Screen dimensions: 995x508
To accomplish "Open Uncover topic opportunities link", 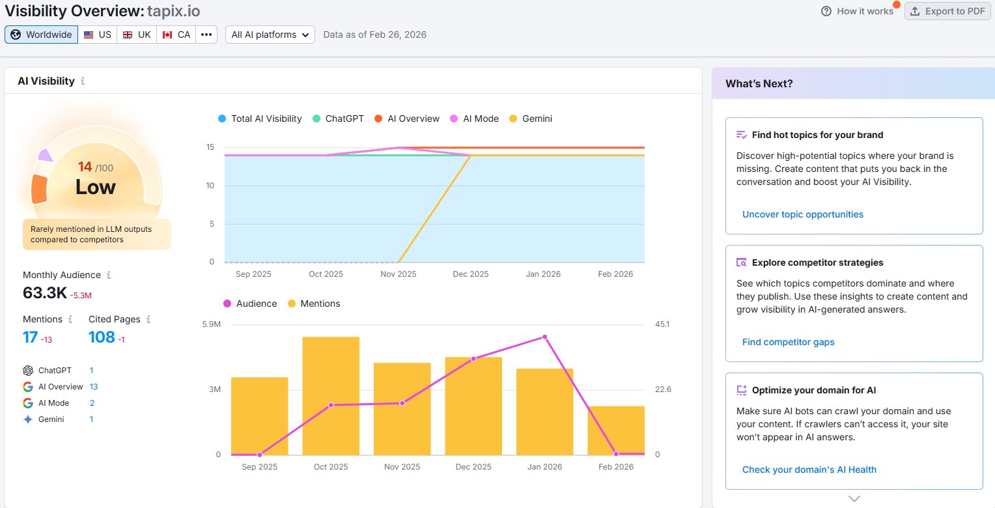I will (x=803, y=214).
